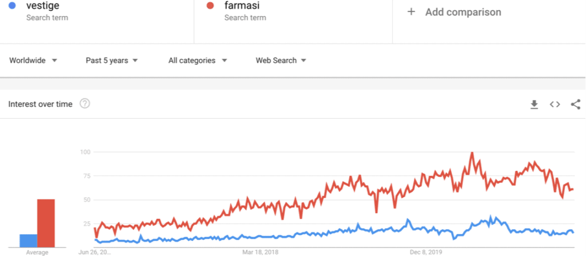Screen dimensions: 586x256
Task: Click the blue average bar for vestige
Action: pyautogui.click(x=29, y=241)
